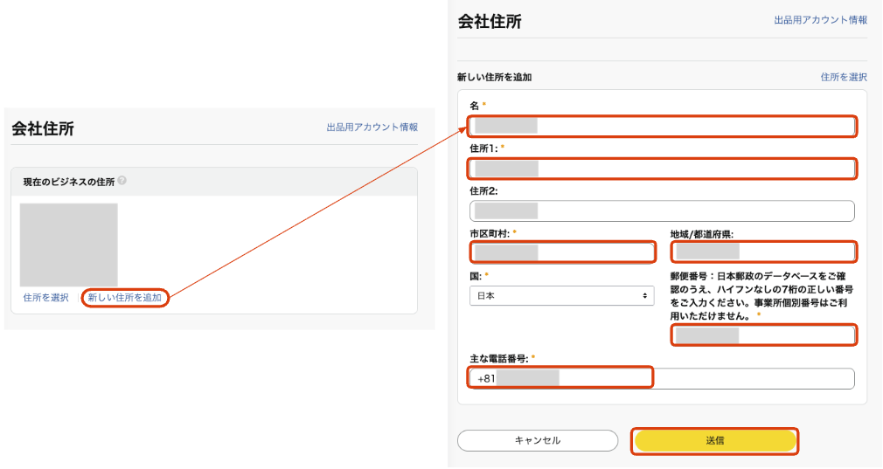Open 出品用アカウント情報 link in left panel
This screenshot has height=469, width=883.
tap(372, 128)
